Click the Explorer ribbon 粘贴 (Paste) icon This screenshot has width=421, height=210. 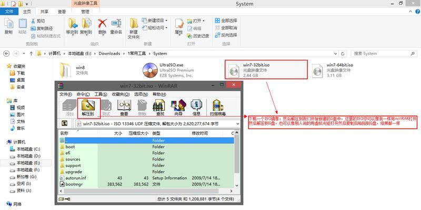click(x=23, y=24)
